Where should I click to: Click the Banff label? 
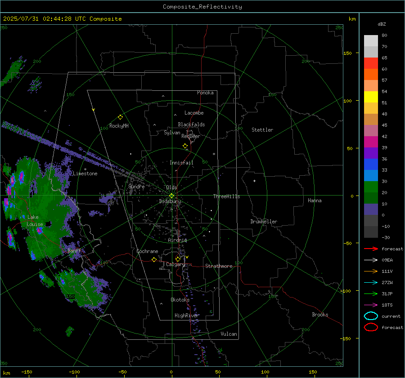74,250
